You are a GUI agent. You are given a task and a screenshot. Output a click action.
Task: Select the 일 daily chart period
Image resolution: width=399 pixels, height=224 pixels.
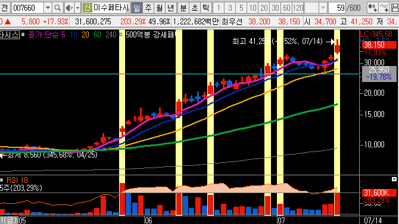pos(136,8)
